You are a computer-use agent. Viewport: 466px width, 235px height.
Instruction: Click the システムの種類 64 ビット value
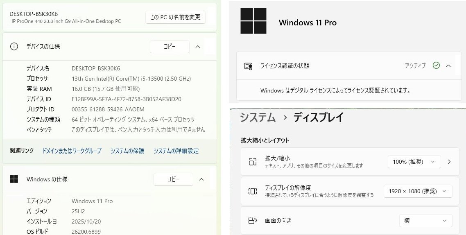tap(133, 120)
